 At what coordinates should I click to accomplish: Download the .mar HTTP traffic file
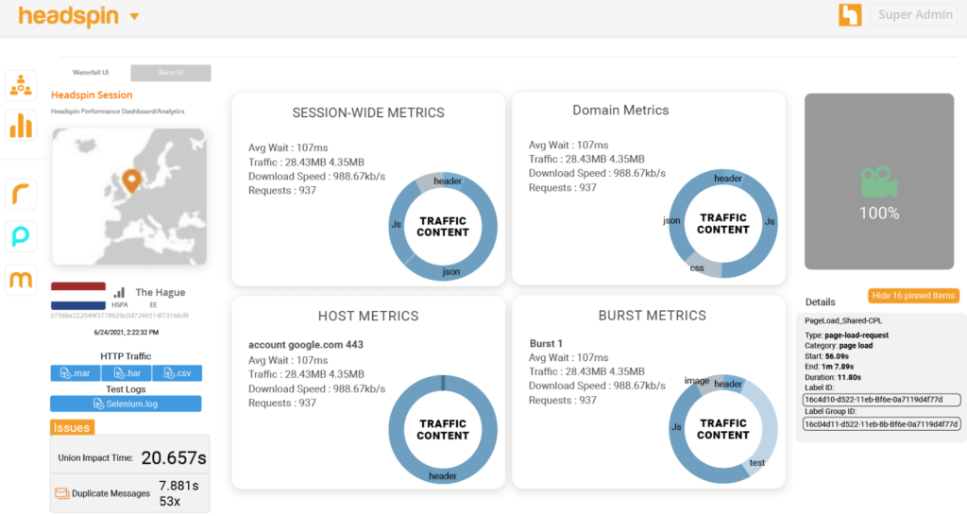tap(75, 373)
